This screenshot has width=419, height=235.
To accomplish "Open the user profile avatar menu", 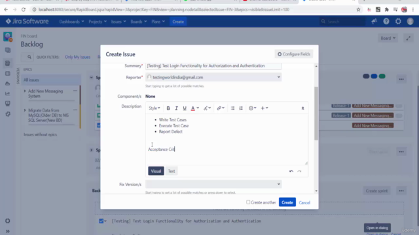I will click(x=410, y=22).
